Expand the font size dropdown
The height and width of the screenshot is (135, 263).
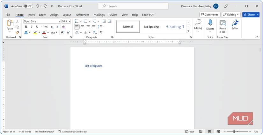(69, 21)
